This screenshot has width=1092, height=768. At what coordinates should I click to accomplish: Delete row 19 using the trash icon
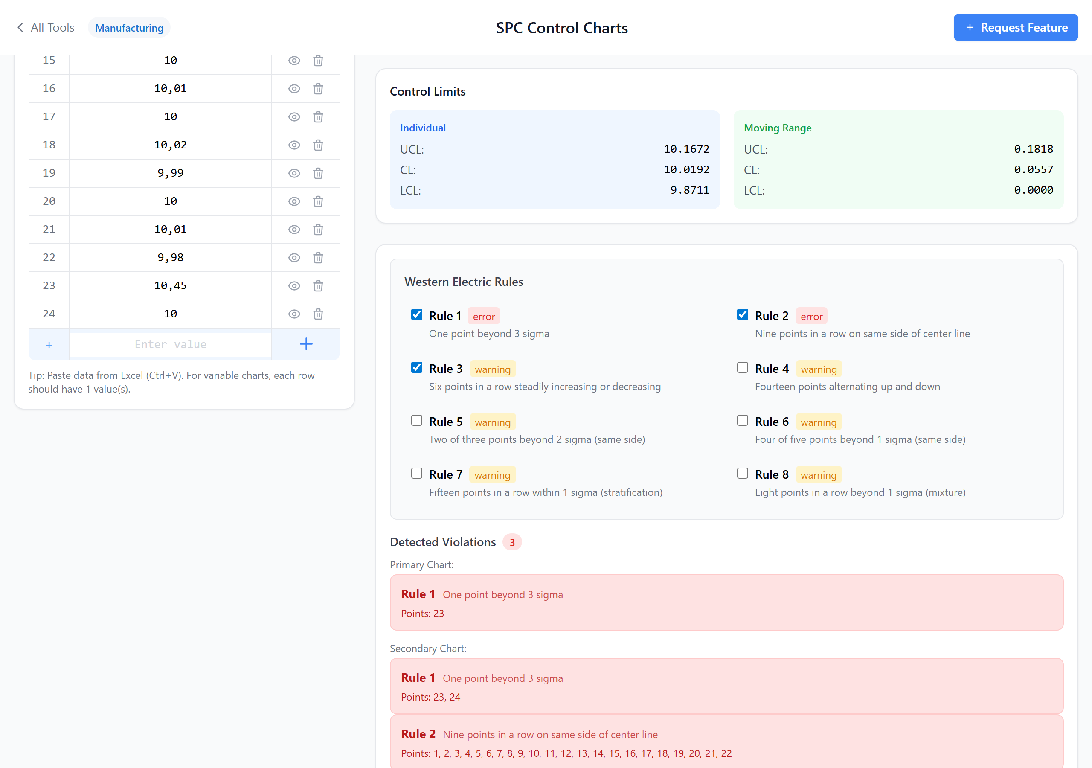pos(318,173)
